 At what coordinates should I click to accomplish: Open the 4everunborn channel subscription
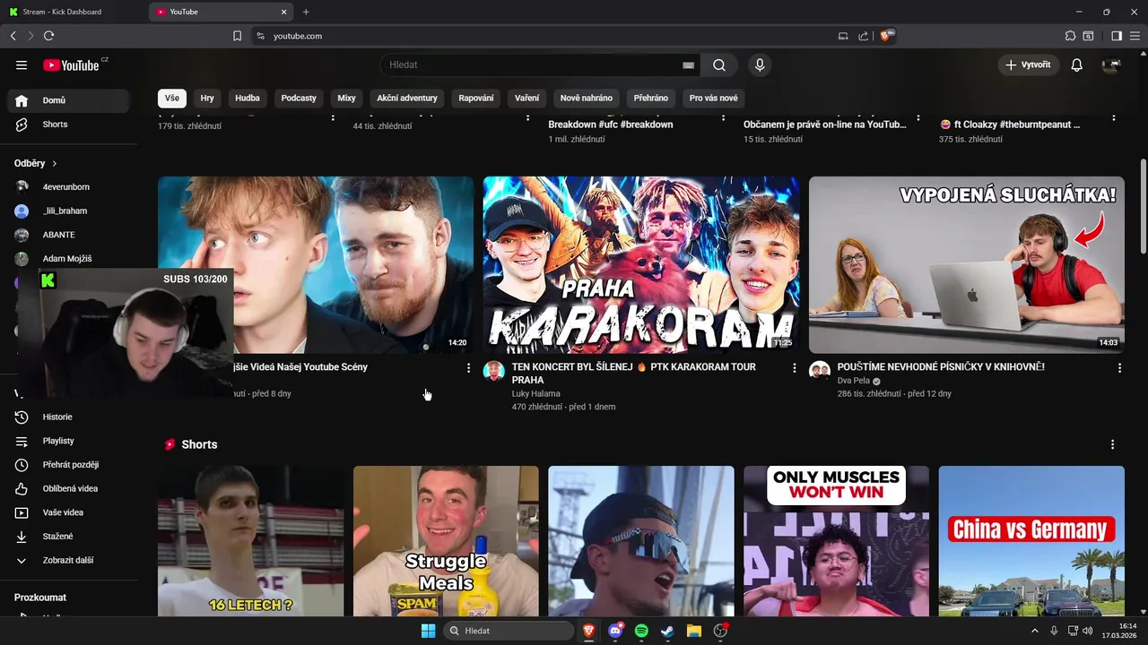pos(68,187)
